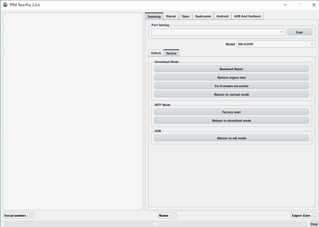Click Reboot to edl mode
Image resolution: width=319 pixels, height=227 pixels.
point(231,138)
